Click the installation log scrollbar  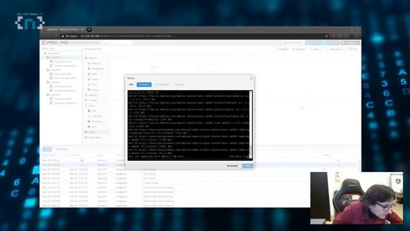(250, 125)
